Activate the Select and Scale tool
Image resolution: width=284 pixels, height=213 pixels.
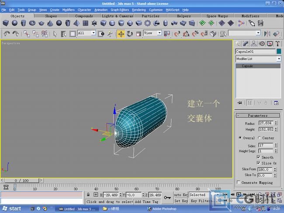(x=139, y=34)
